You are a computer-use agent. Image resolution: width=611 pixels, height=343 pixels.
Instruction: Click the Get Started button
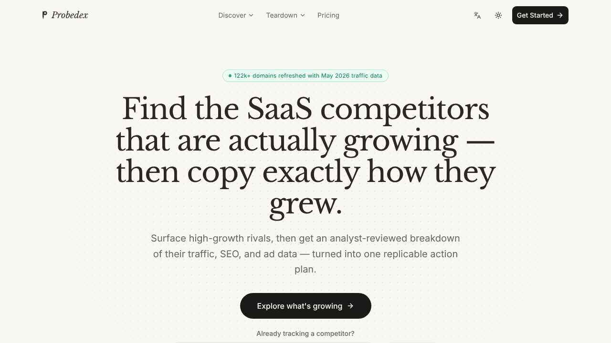[x=540, y=15]
